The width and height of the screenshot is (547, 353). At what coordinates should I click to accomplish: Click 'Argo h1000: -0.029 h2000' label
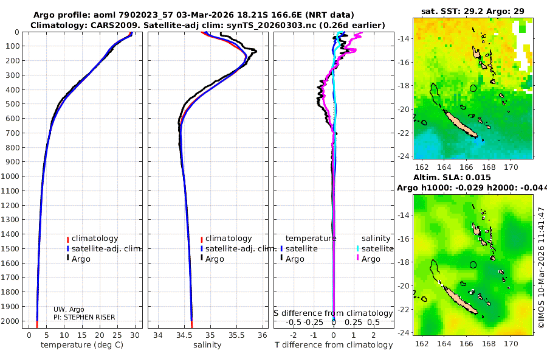pos(472,187)
